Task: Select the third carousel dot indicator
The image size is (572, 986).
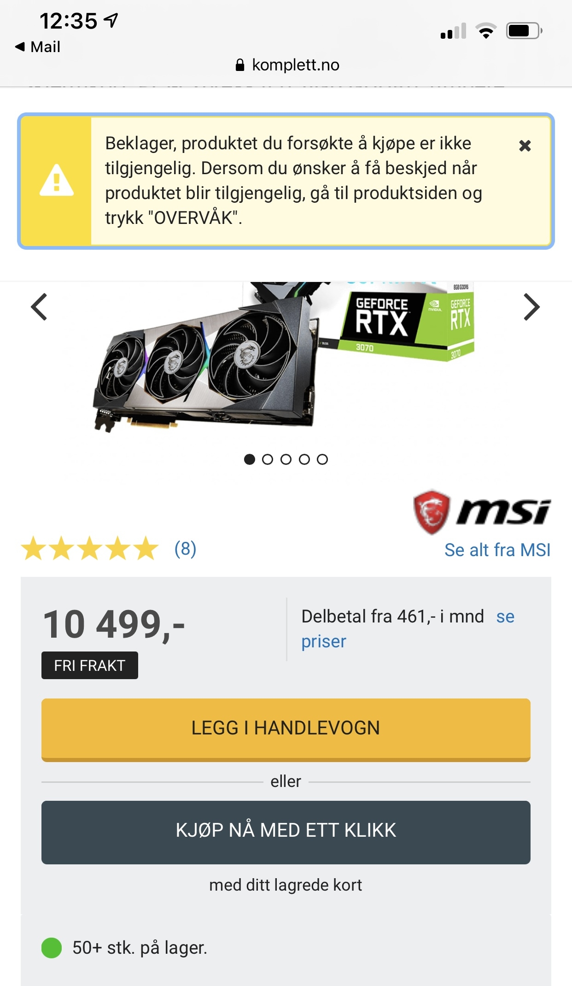Action: coord(286,459)
